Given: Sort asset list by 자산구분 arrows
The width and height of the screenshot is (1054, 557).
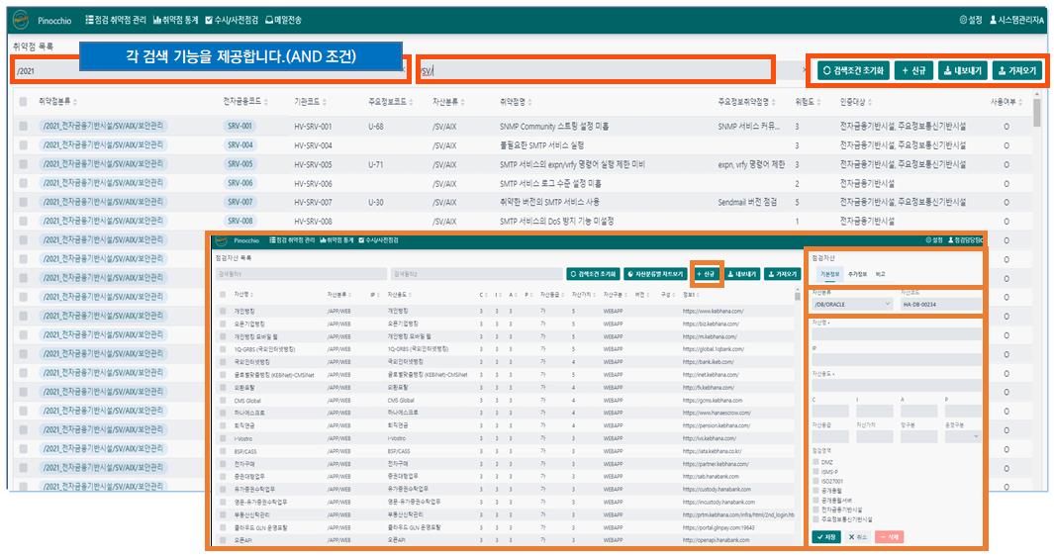Looking at the screenshot, I should [x=625, y=294].
